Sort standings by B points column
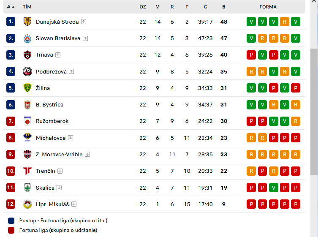This screenshot has width=318, height=237. (x=224, y=7)
